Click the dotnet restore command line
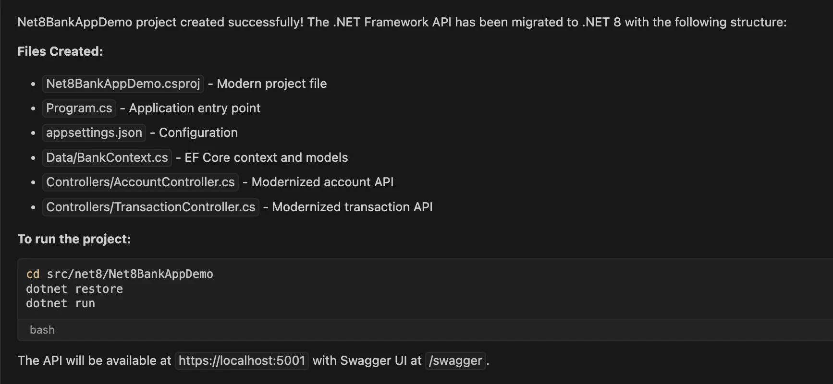This screenshot has height=384, width=833. (74, 289)
